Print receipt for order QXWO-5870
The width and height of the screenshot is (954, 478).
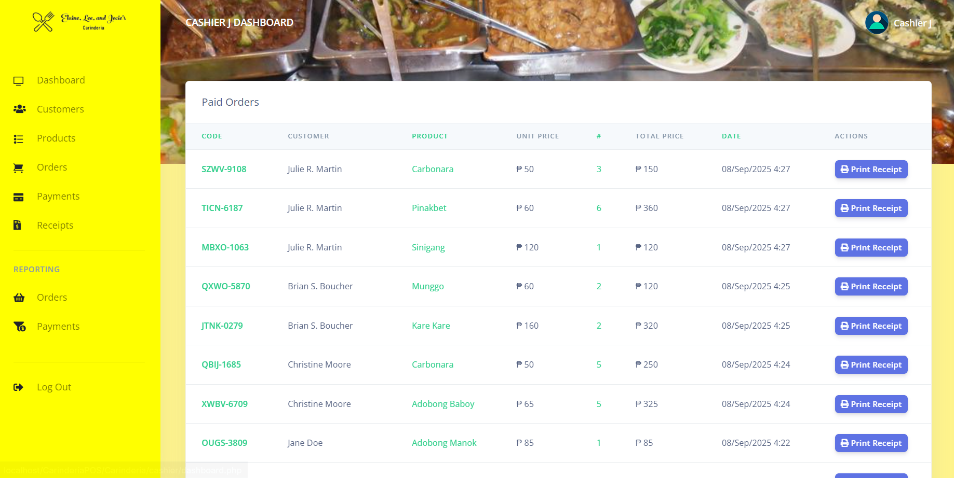click(x=871, y=286)
